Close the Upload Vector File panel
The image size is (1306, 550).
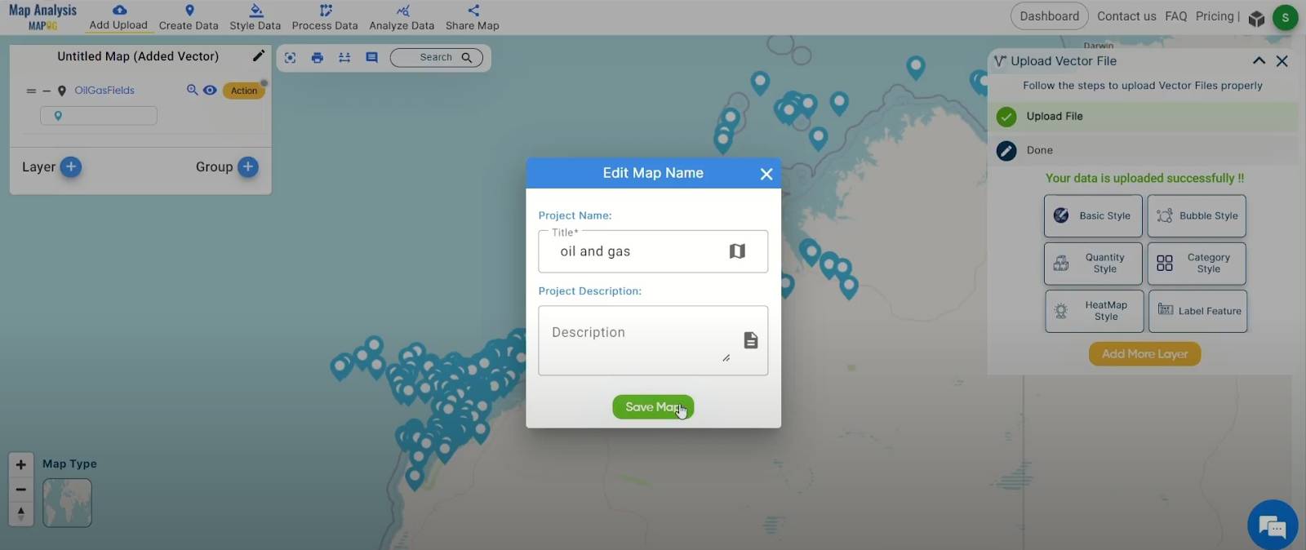pyautogui.click(x=1282, y=61)
